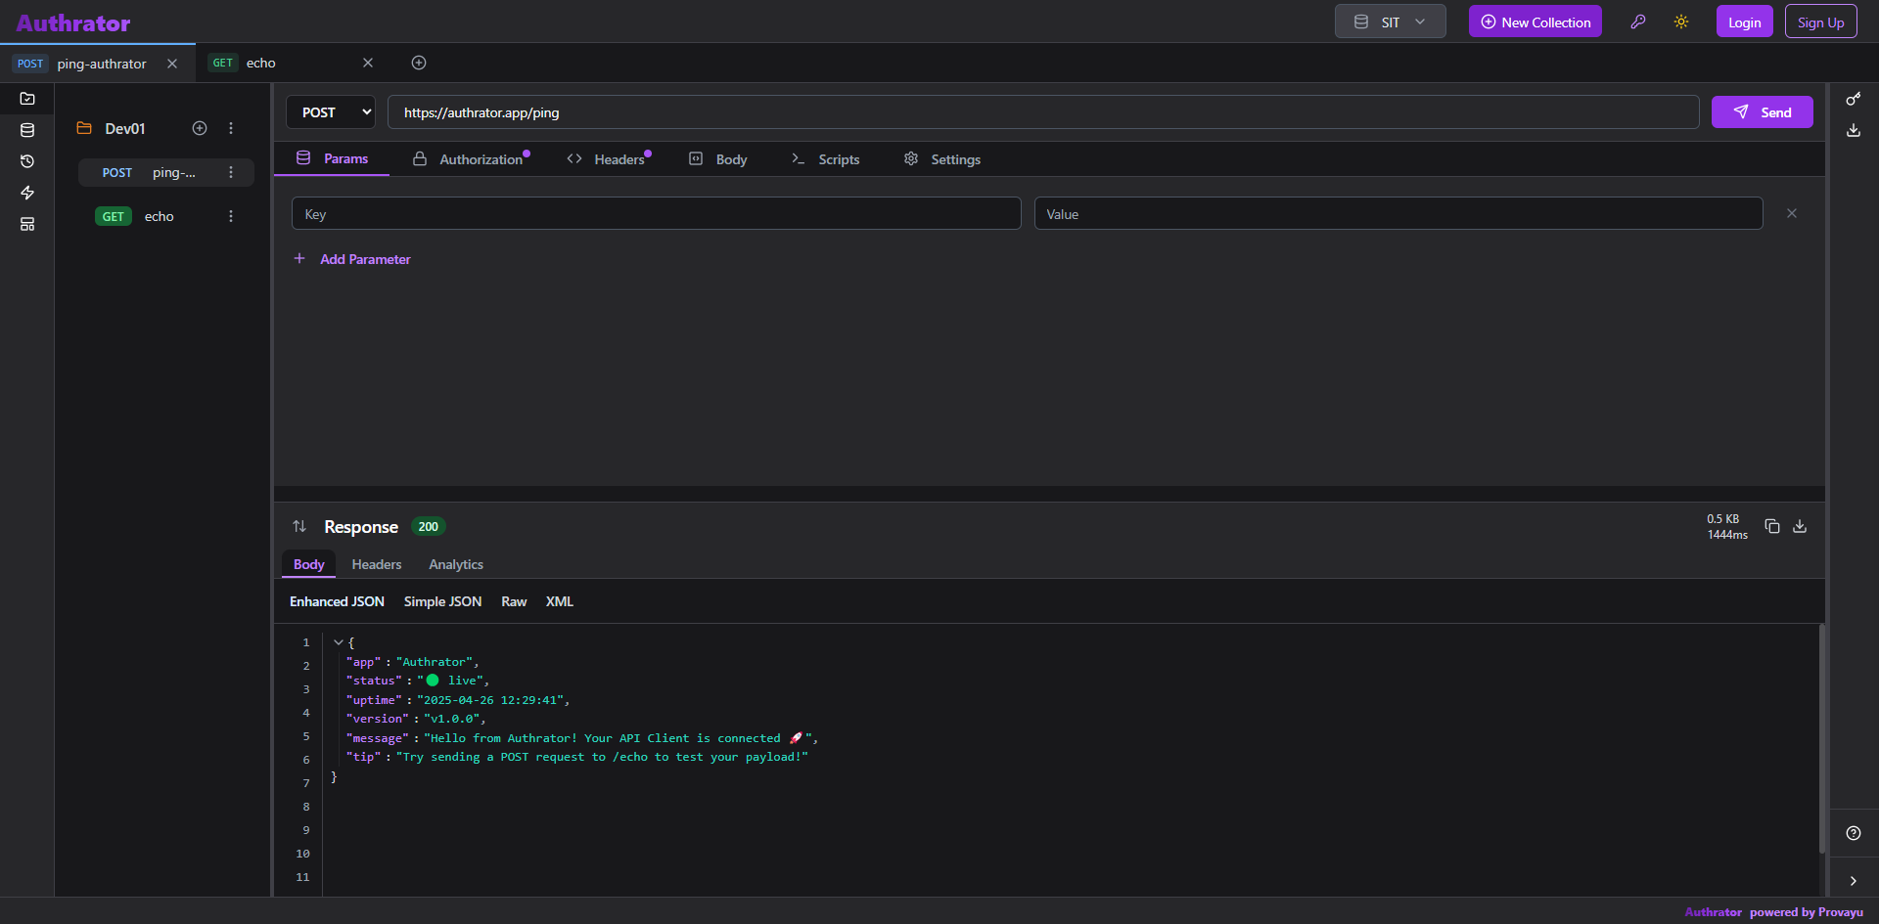
Task: Open the Dev01 collection
Action: tap(125, 128)
